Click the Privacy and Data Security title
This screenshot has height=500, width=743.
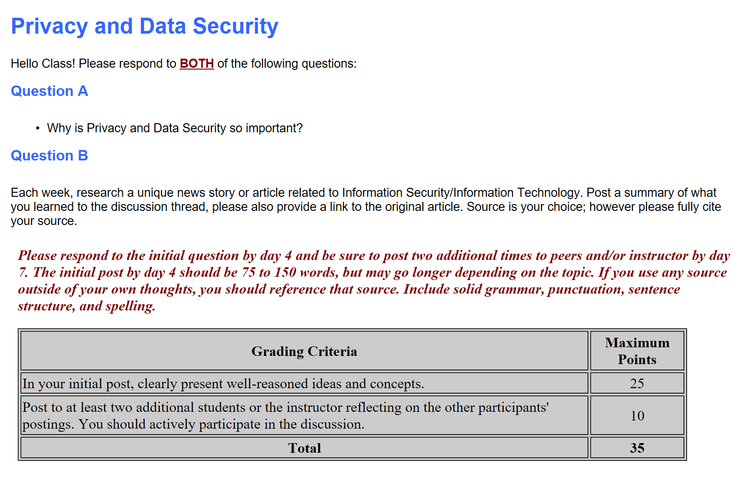pos(145,26)
